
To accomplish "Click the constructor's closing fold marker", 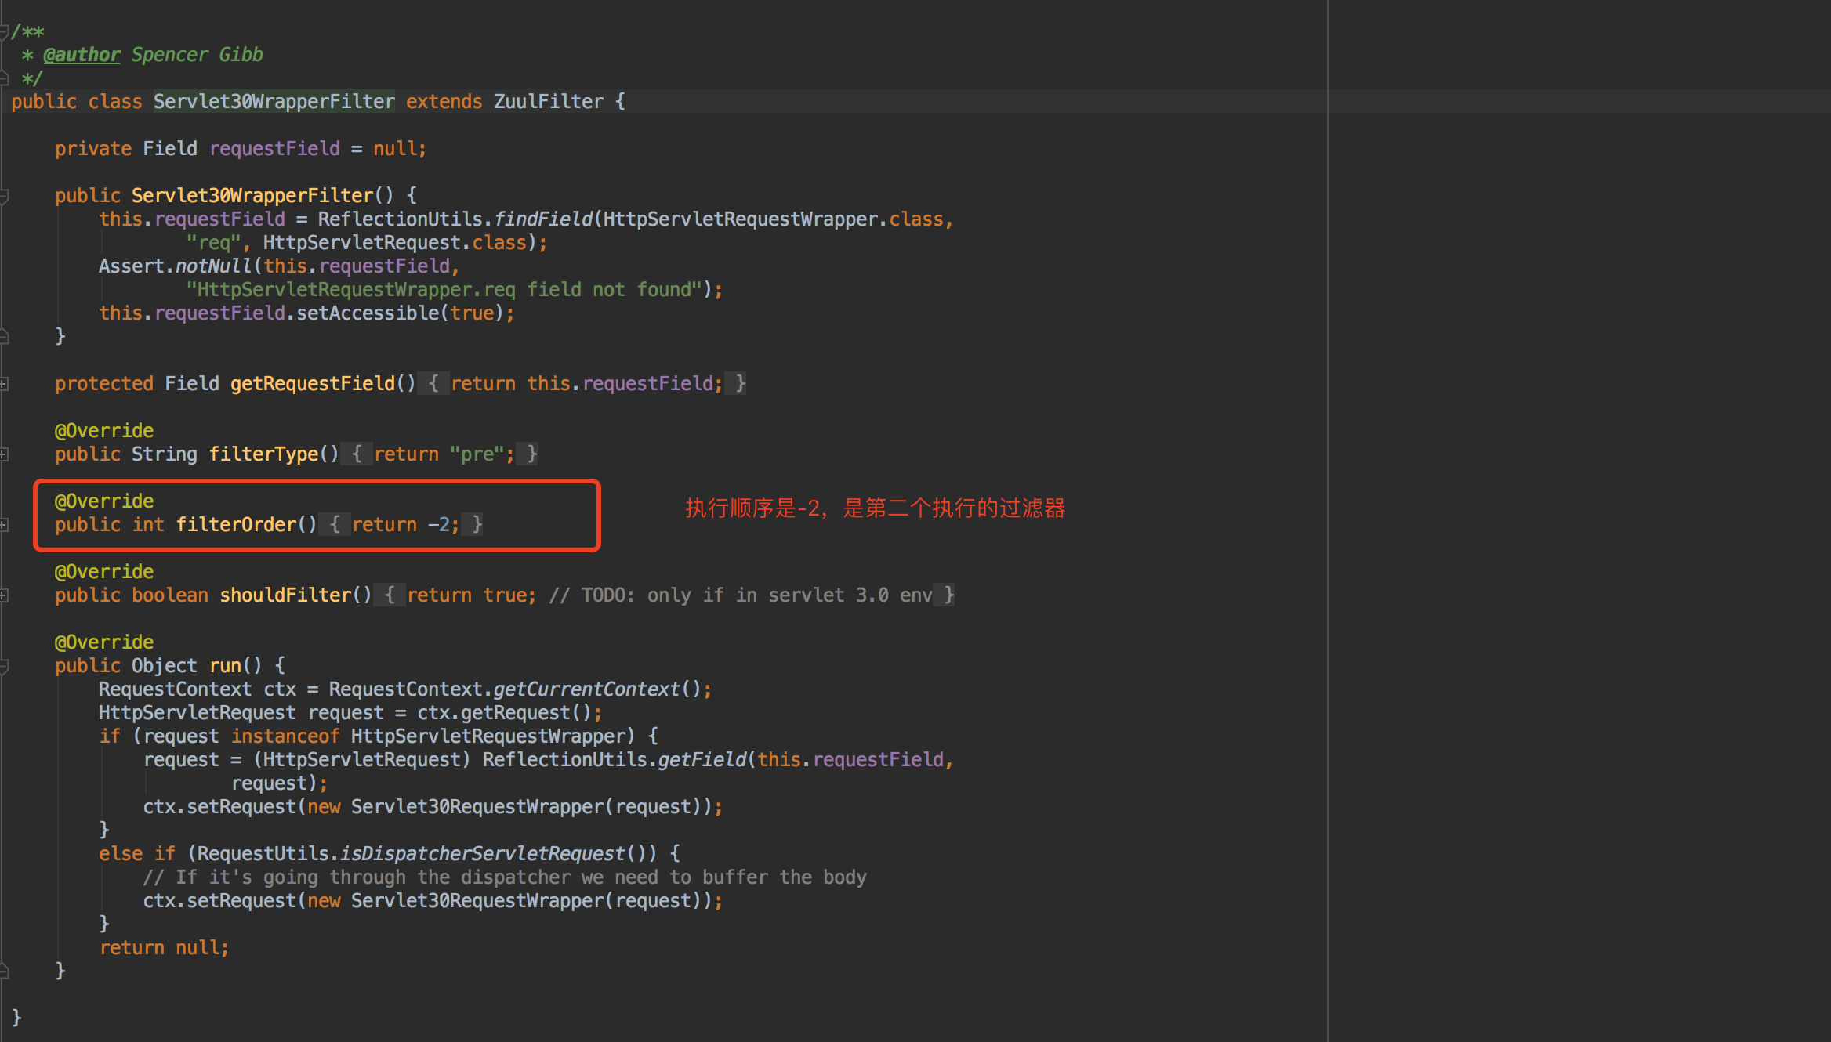I will pos(4,337).
